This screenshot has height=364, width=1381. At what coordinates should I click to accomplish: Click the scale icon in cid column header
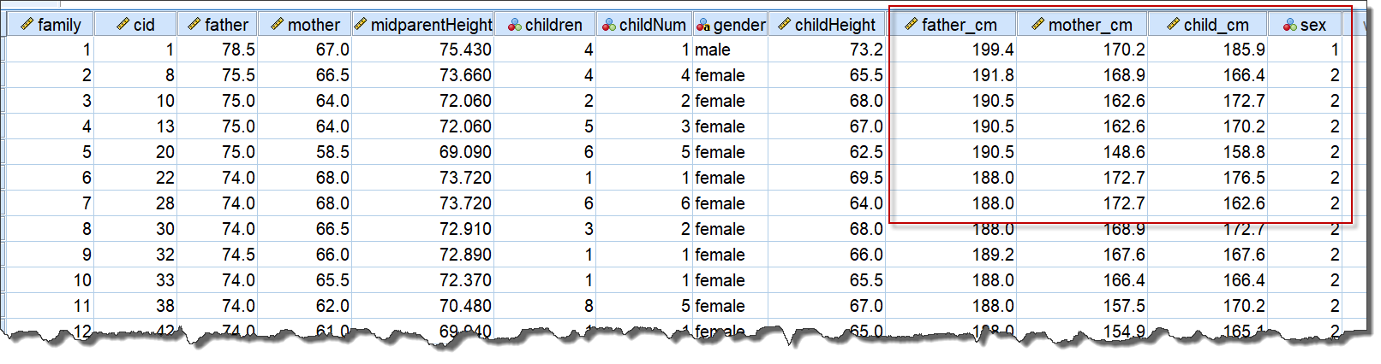coord(123,25)
